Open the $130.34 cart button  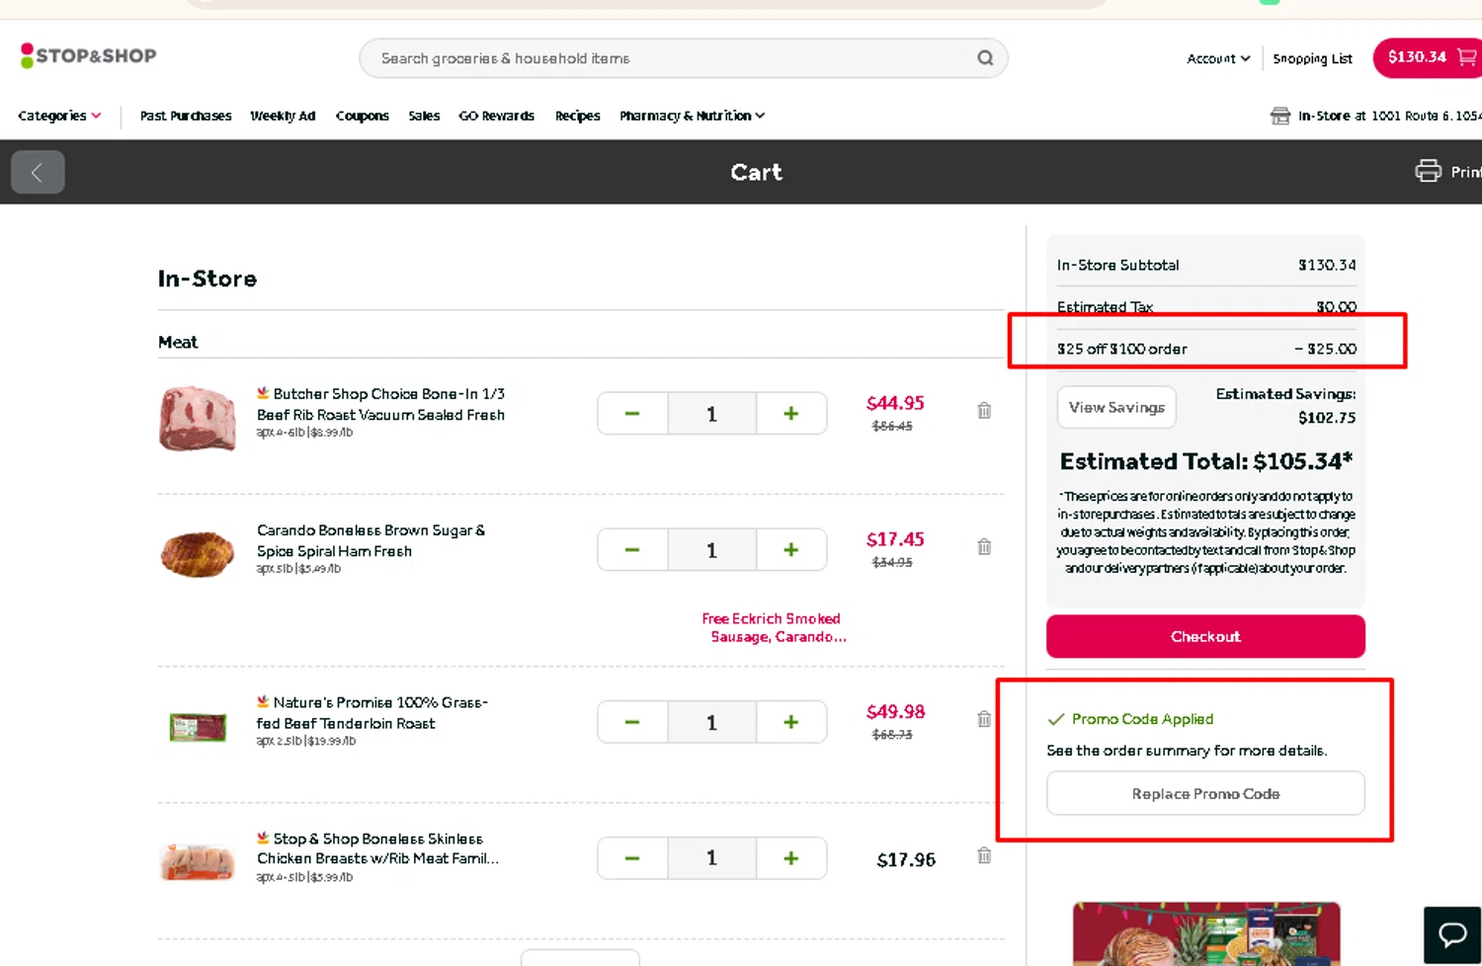1429,57
